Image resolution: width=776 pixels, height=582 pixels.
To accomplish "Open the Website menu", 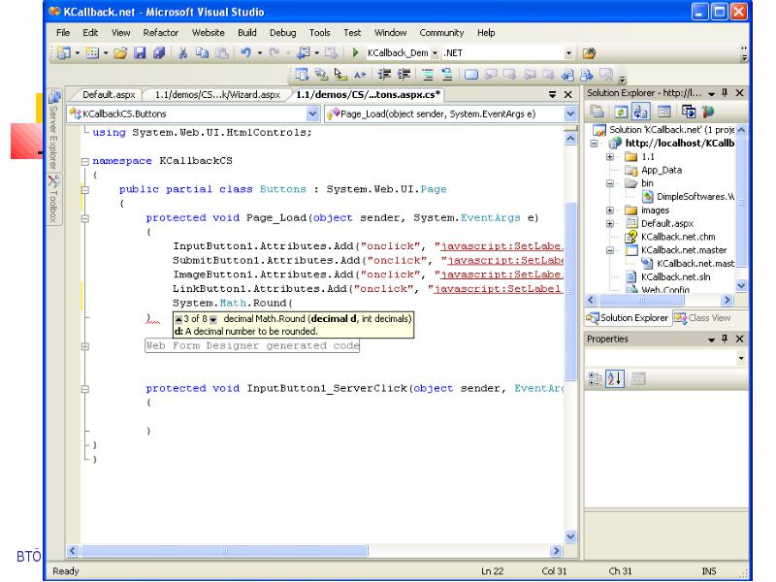I will [208, 33].
